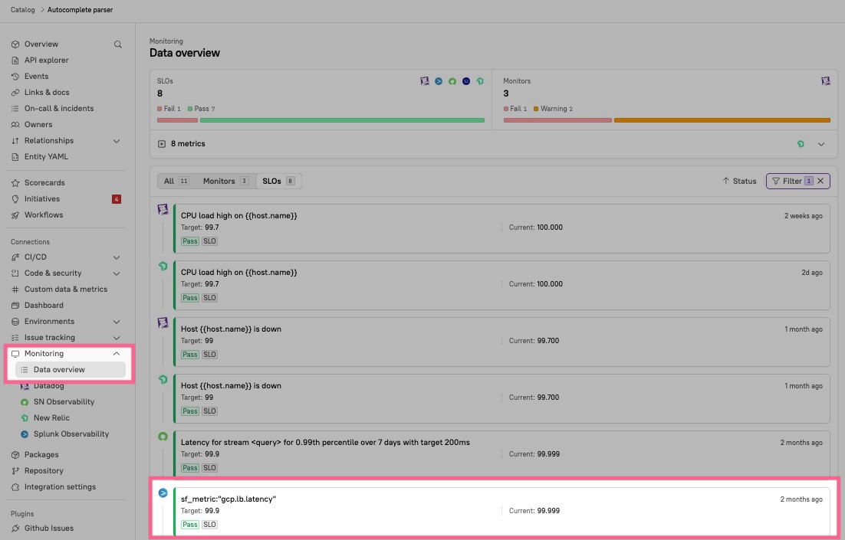
Task: Click the plus icon beside 8 metrics
Action: pos(162,144)
